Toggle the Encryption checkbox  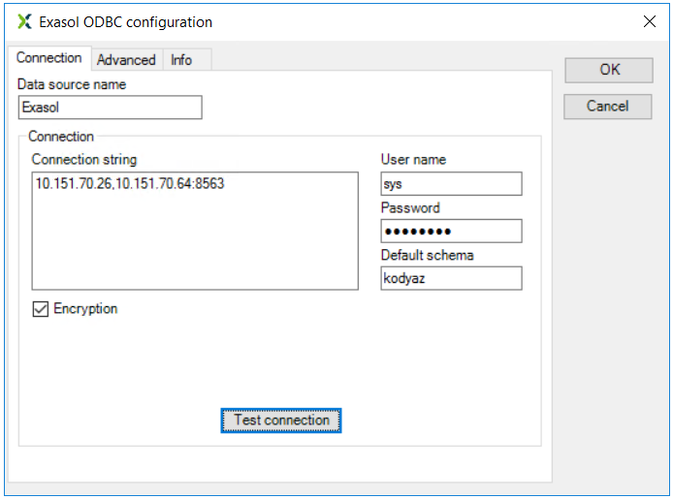click(x=41, y=309)
